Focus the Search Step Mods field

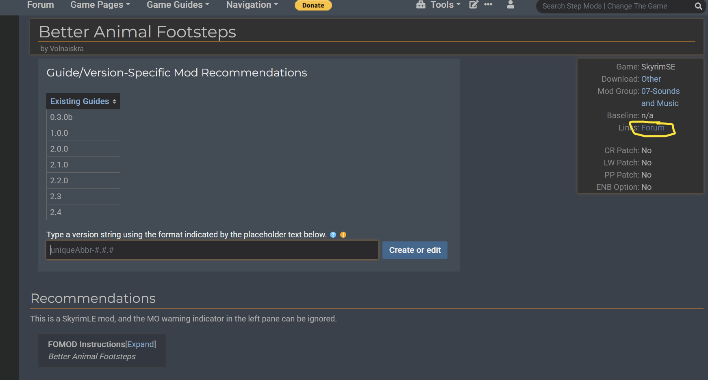[x=614, y=6]
